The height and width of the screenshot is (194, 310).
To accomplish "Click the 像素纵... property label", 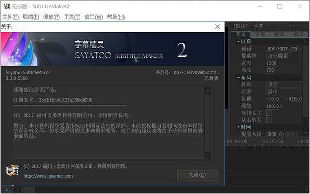I will tap(252, 56).
